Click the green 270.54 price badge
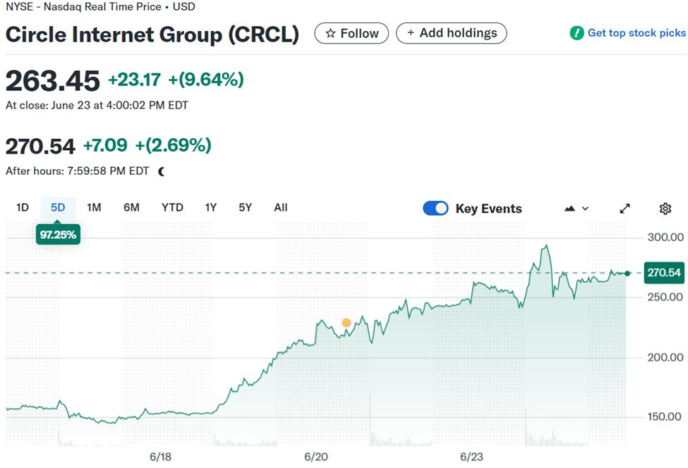Viewport: 688px width, 468px height. click(x=664, y=273)
